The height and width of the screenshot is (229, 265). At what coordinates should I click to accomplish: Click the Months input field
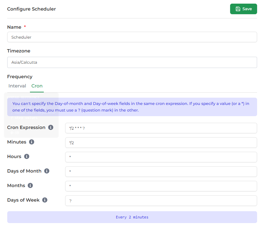[161, 186]
